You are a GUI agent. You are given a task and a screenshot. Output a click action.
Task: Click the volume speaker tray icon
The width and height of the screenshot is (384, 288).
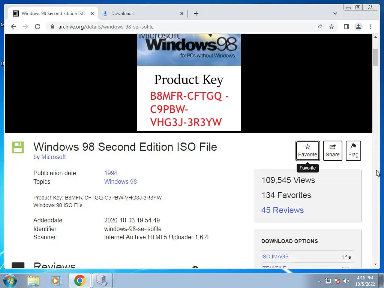(x=346, y=281)
